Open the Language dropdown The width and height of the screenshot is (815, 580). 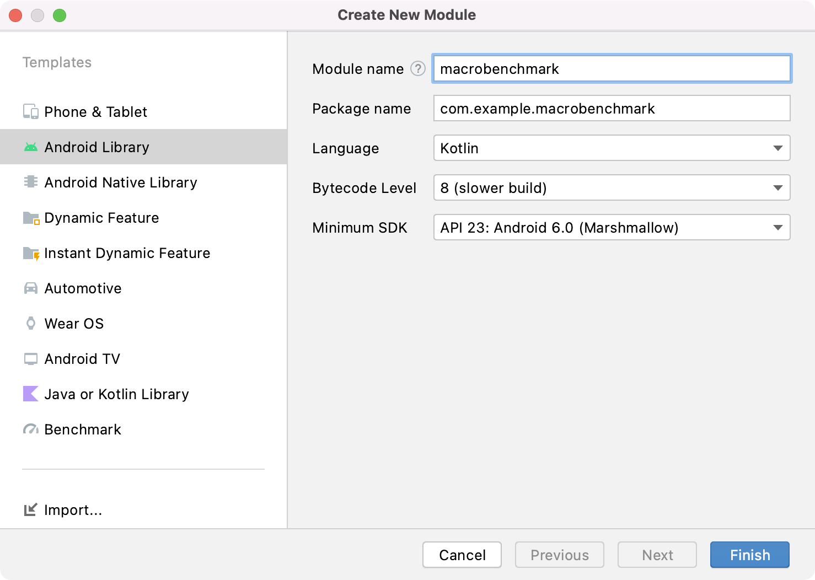coord(612,148)
